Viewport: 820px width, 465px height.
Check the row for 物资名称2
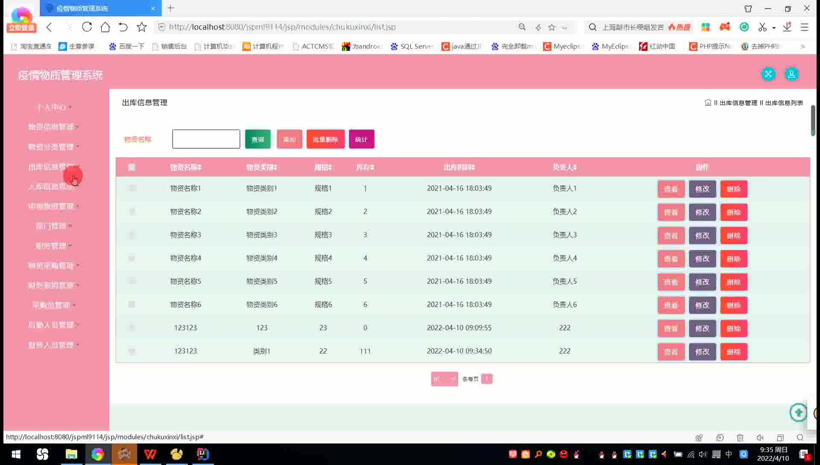click(132, 212)
